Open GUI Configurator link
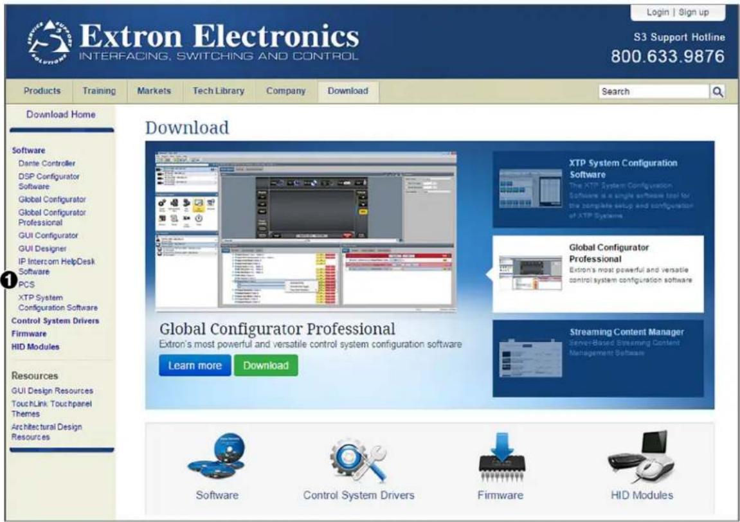 (x=48, y=235)
